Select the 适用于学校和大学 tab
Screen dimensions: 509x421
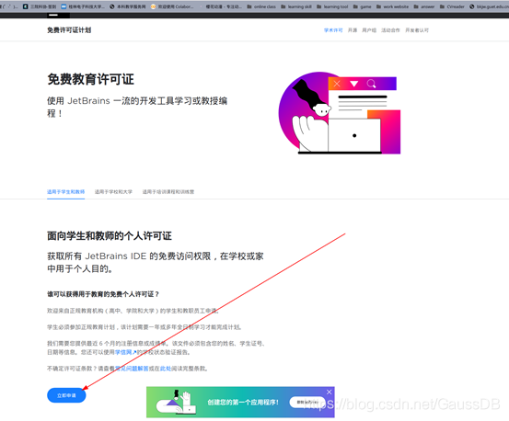pos(113,192)
